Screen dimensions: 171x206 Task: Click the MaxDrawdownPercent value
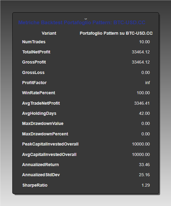coord(146,134)
